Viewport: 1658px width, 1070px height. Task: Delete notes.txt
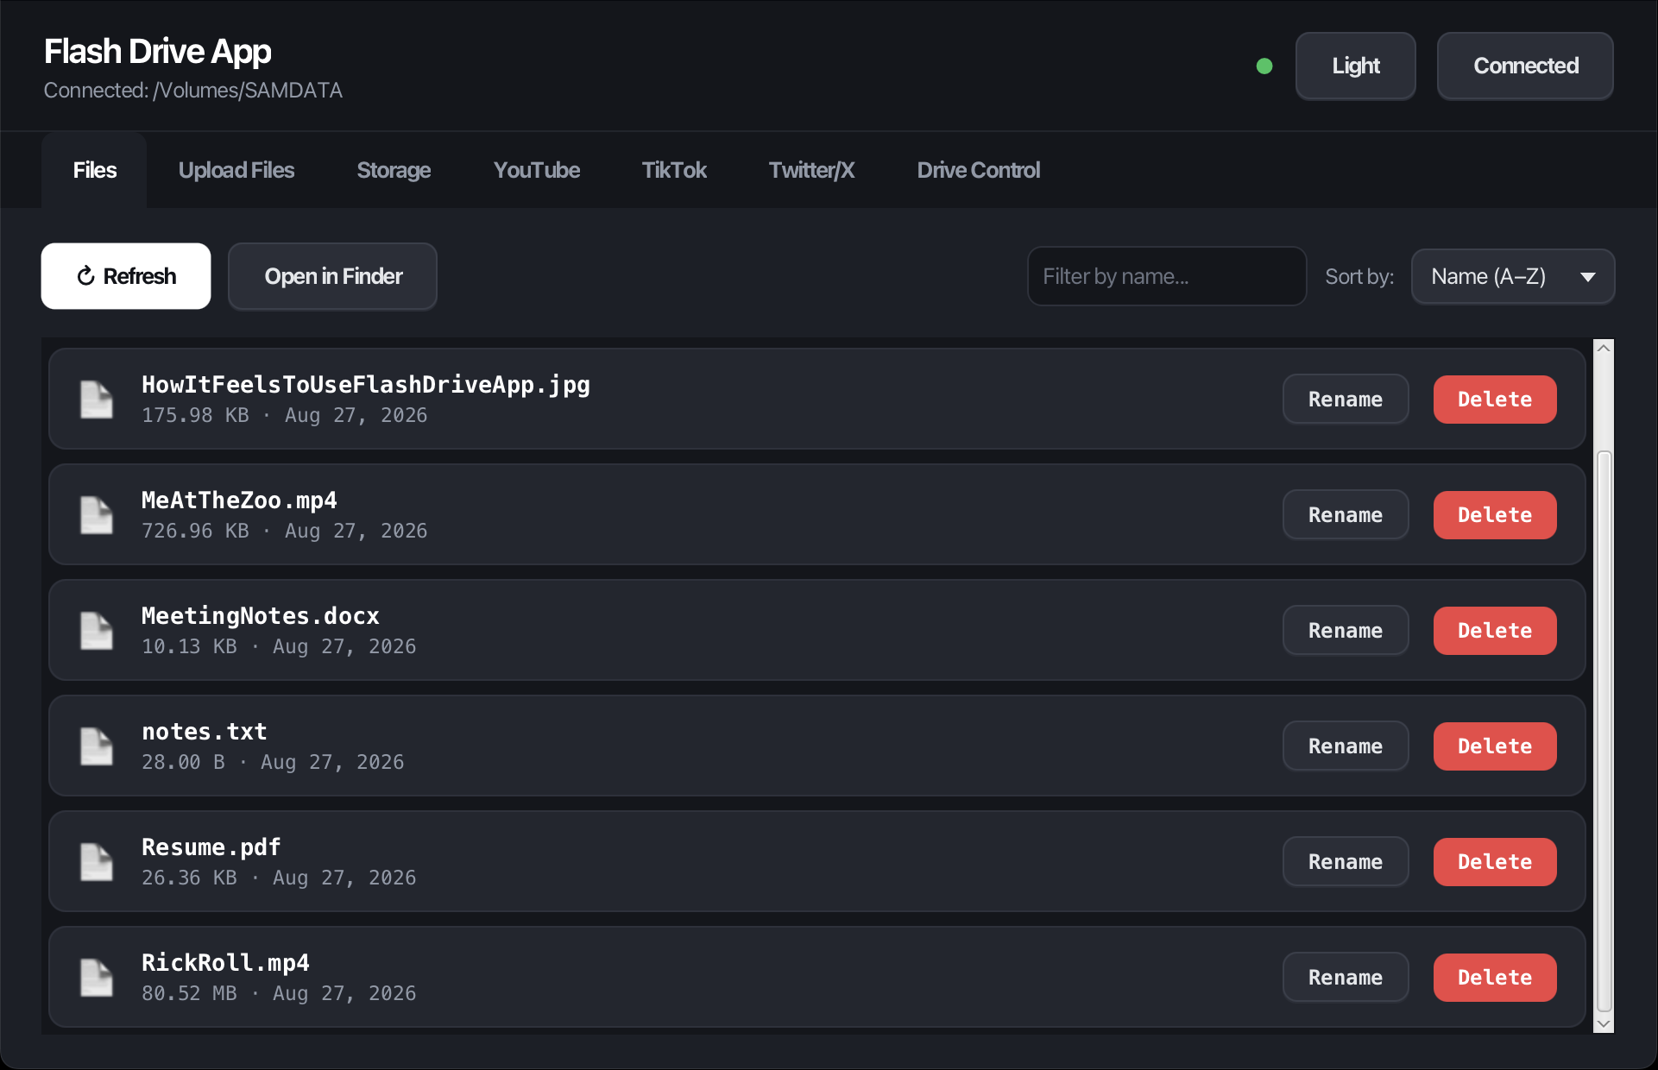tap(1495, 746)
